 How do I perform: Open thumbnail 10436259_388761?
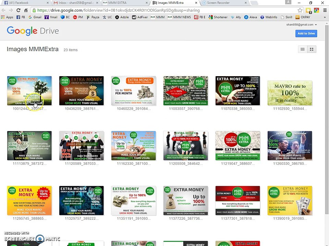tap(82, 91)
